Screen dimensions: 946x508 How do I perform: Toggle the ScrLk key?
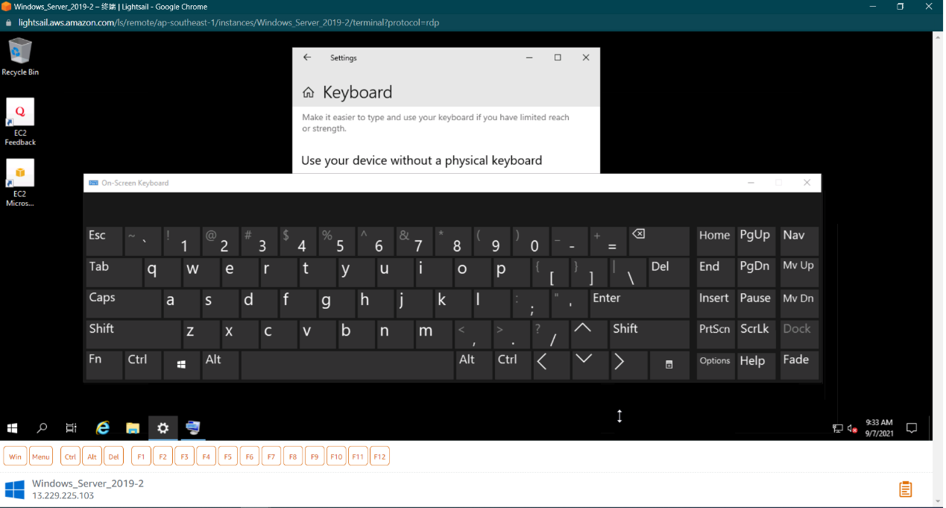click(754, 333)
